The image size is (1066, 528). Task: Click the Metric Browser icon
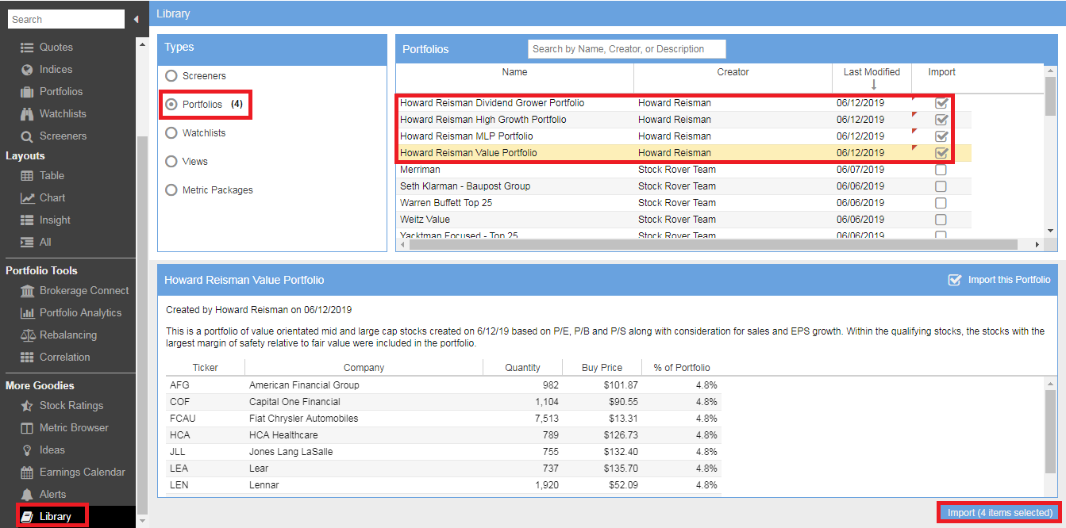(27, 428)
